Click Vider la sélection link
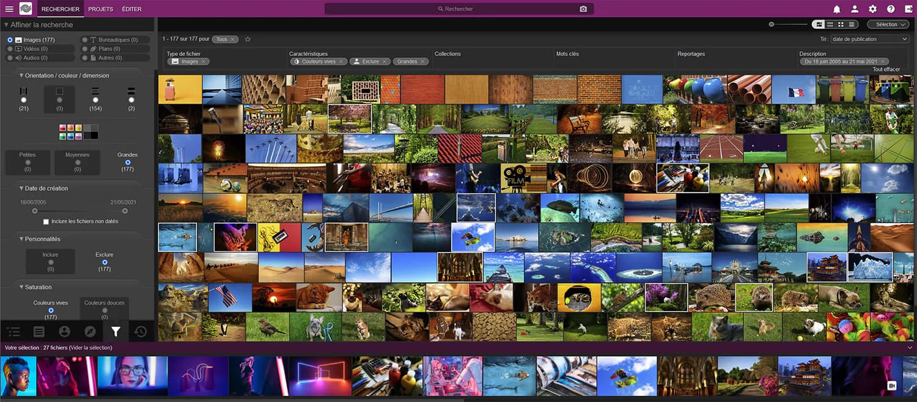Image resolution: width=917 pixels, height=402 pixels. [x=90, y=348]
